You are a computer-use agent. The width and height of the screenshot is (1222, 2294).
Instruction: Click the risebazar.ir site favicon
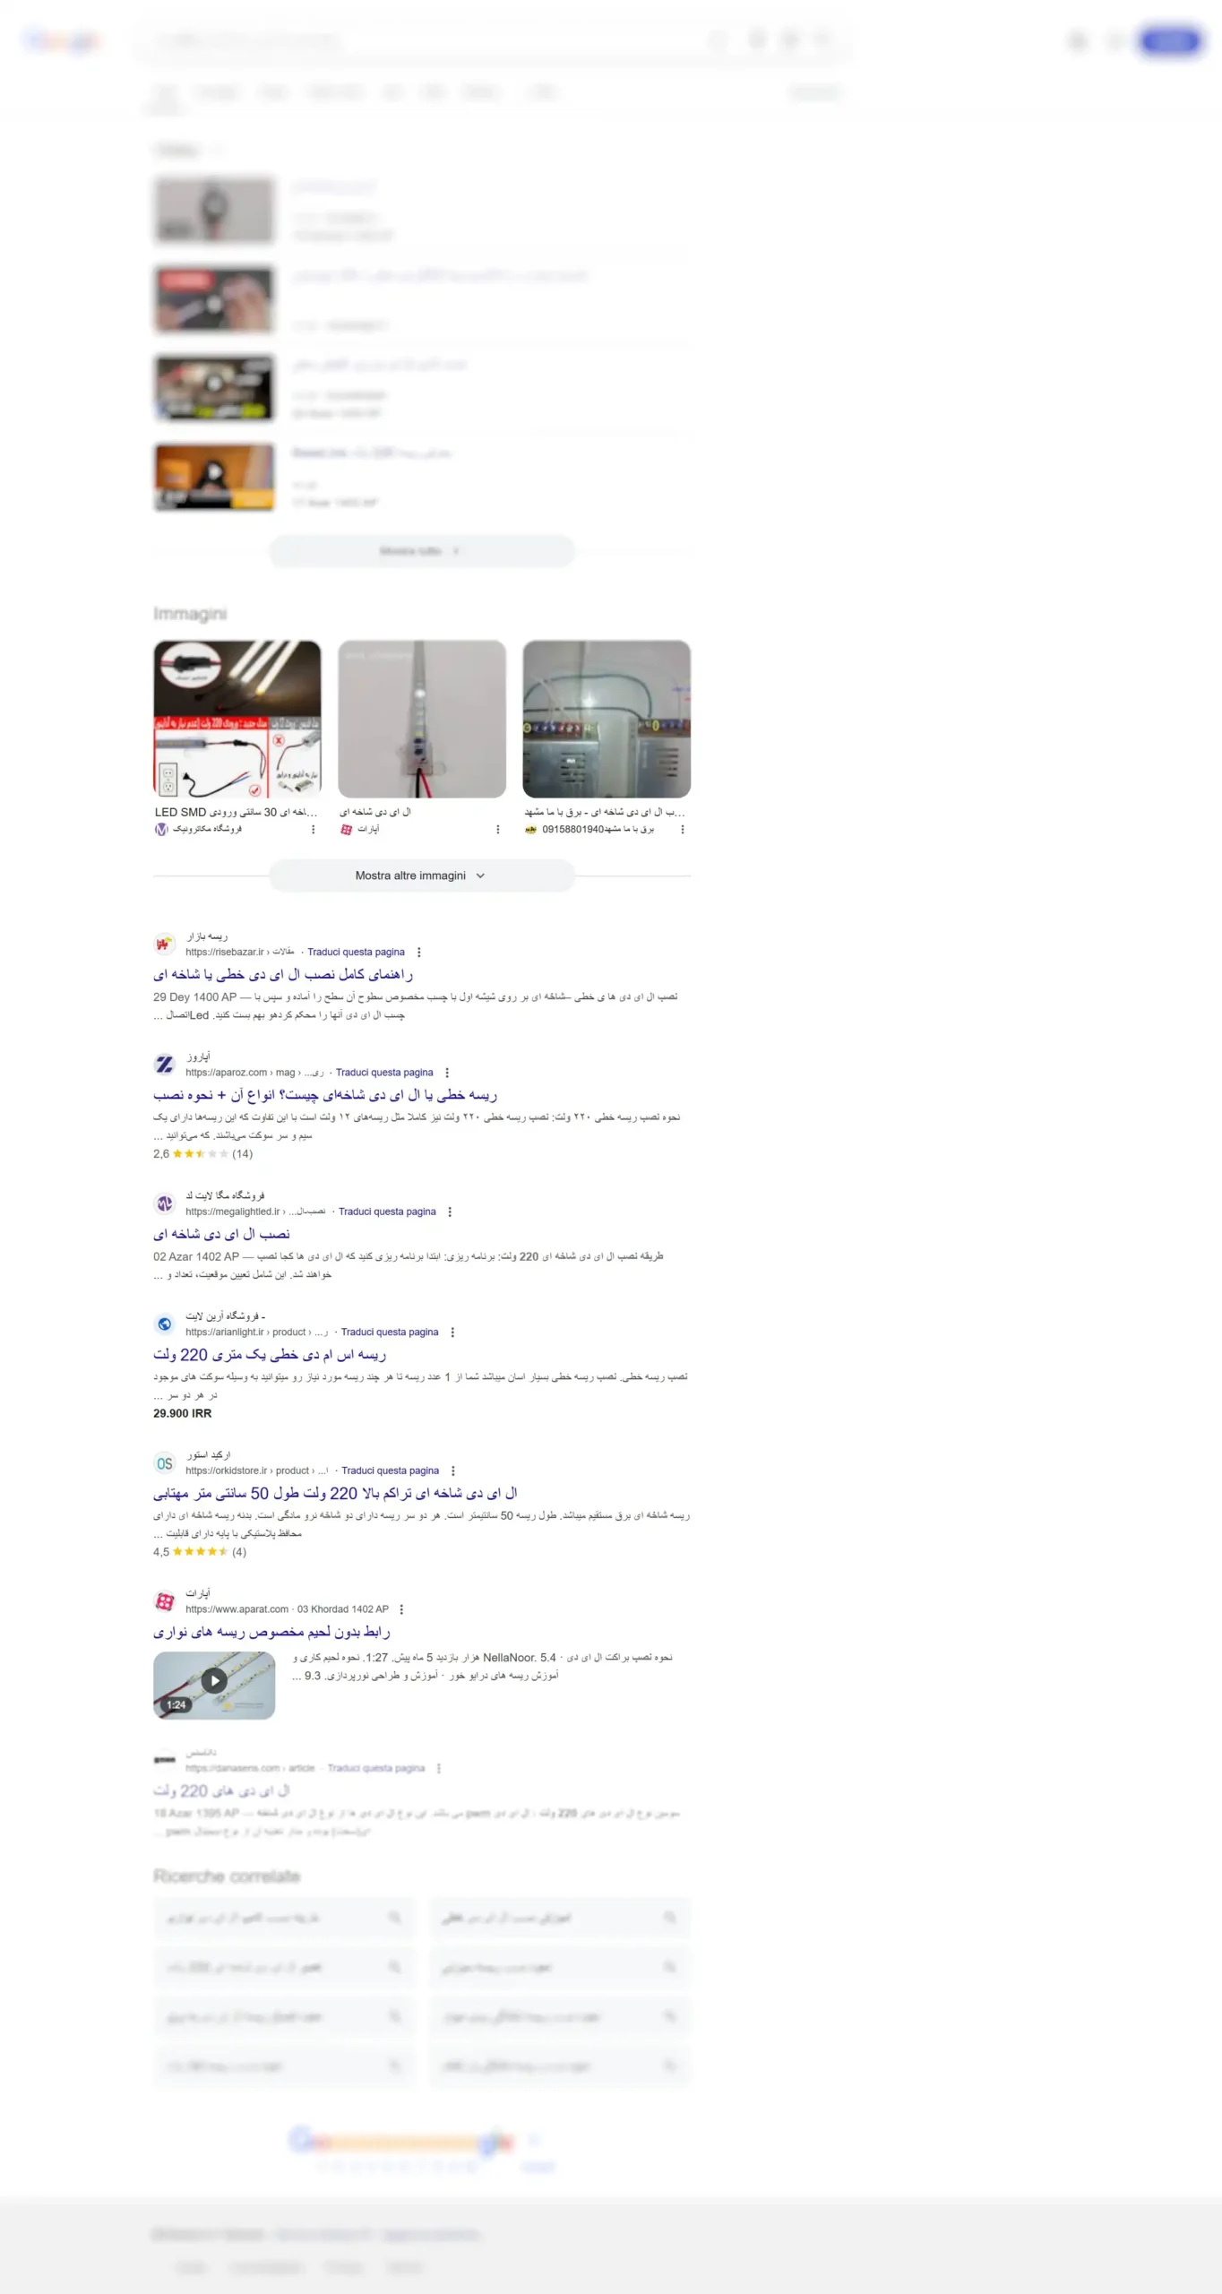tap(165, 944)
